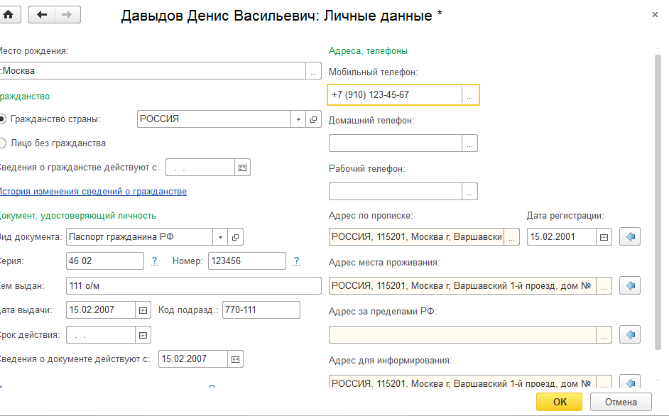Open История изменения сведений о гражданстве link
The height and width of the screenshot is (416, 669).
[93, 192]
